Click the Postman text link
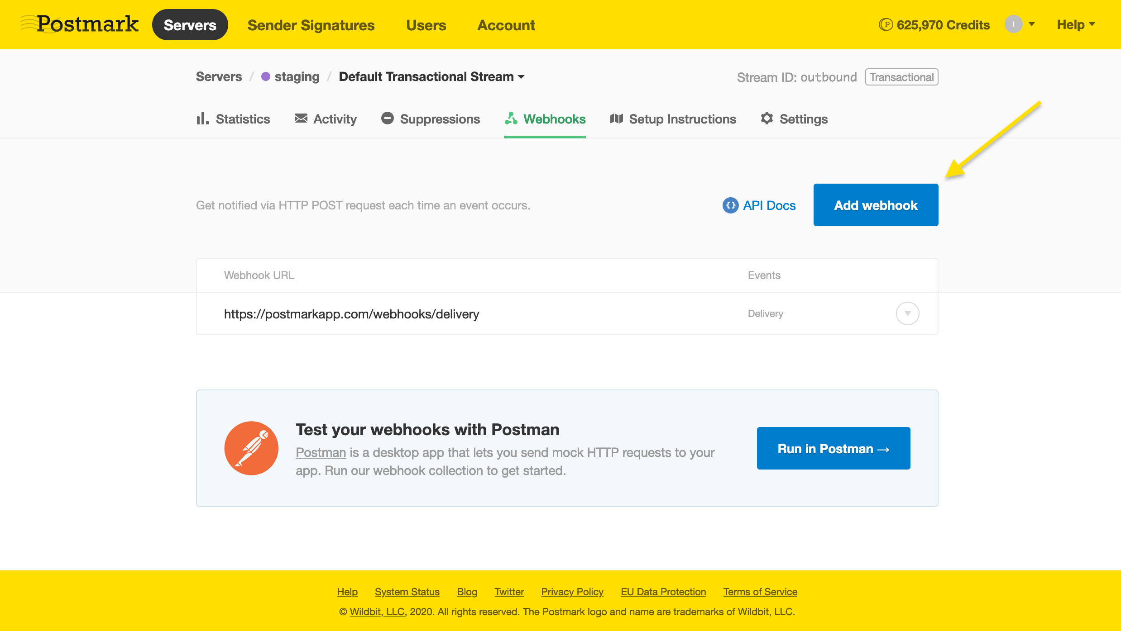The height and width of the screenshot is (631, 1121). pos(321,452)
